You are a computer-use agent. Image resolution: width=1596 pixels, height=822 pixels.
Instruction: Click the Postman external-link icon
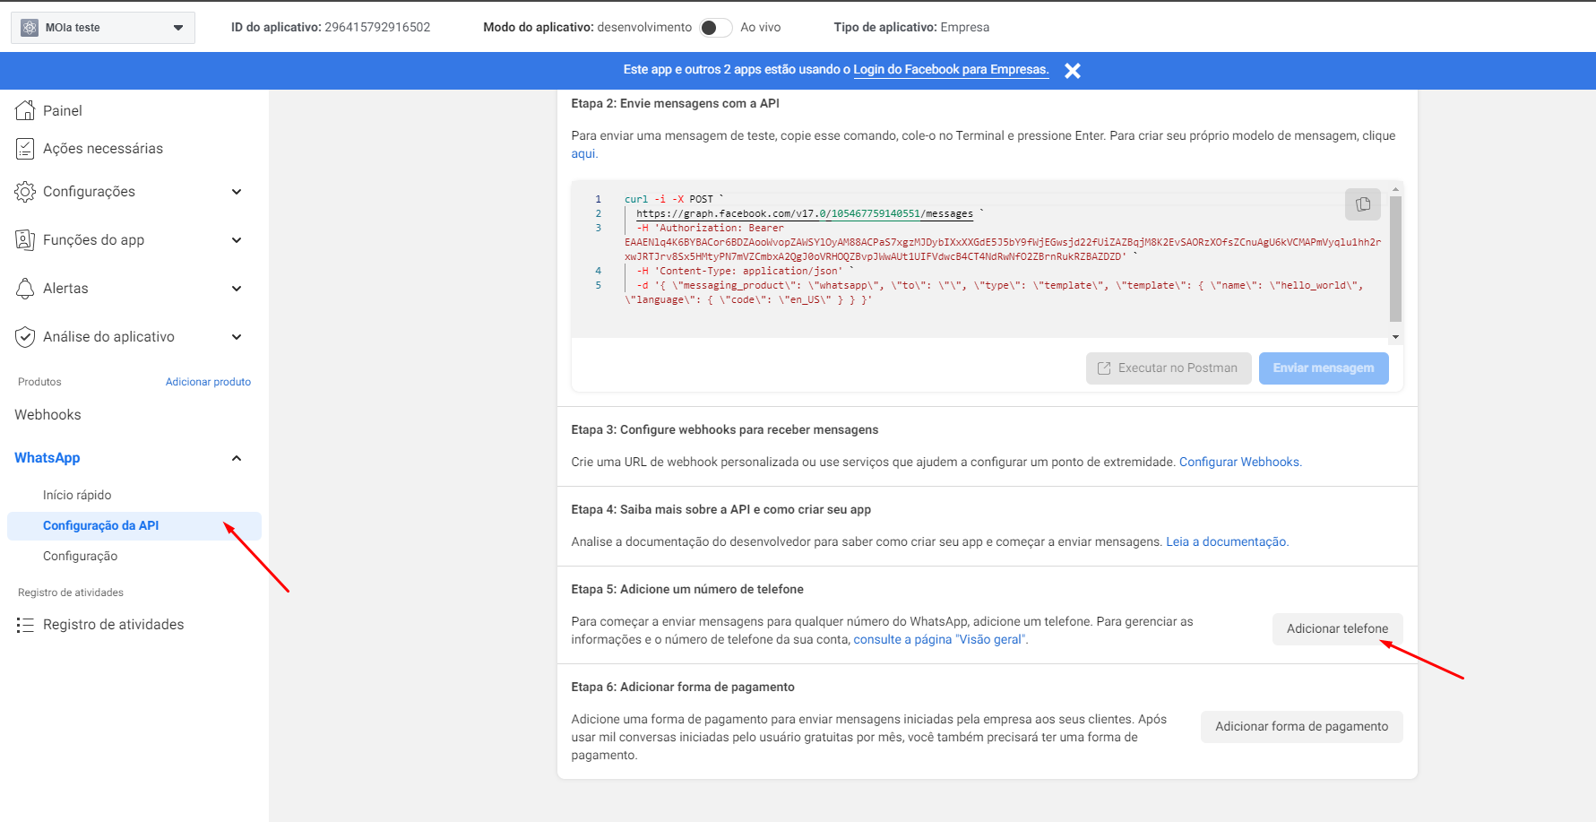(x=1104, y=368)
